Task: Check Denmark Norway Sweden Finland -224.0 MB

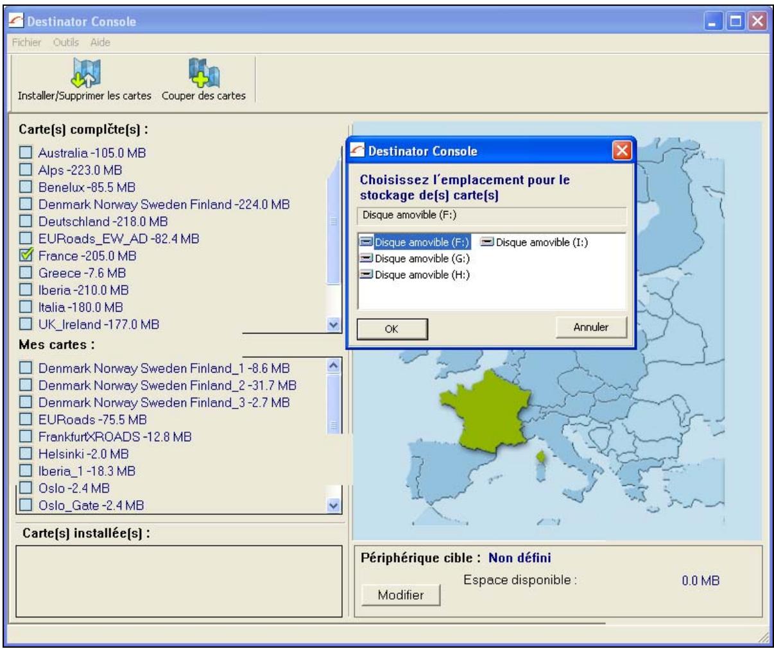Action: click(25, 204)
